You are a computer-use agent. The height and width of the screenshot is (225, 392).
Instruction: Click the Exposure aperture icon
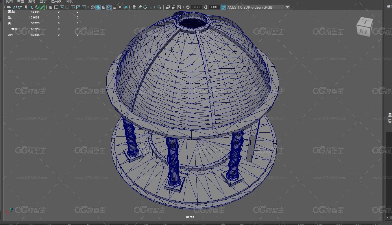[188, 7]
